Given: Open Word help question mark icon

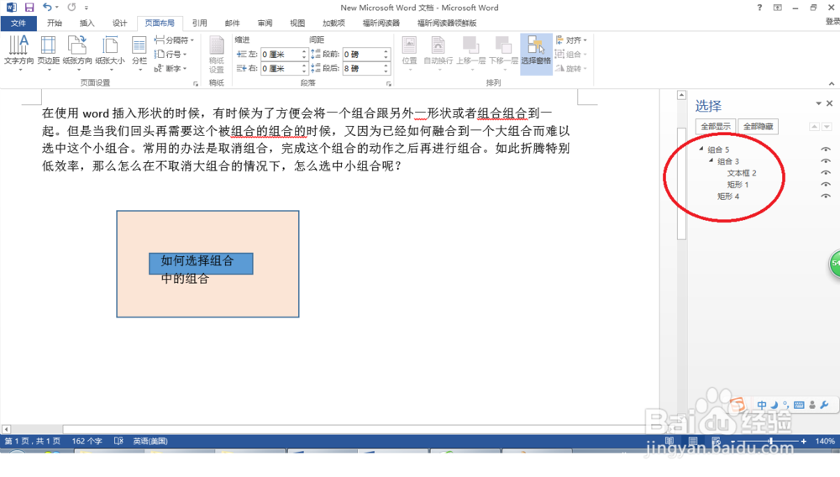Looking at the screenshot, I should pos(759,8).
